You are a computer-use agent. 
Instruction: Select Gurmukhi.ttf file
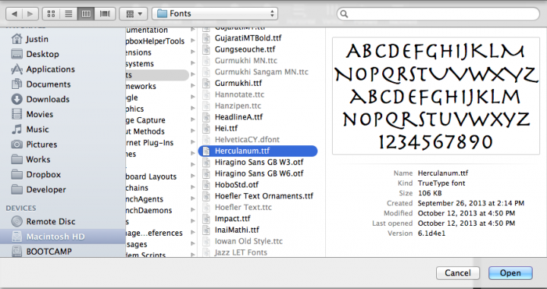pyautogui.click(x=239, y=83)
